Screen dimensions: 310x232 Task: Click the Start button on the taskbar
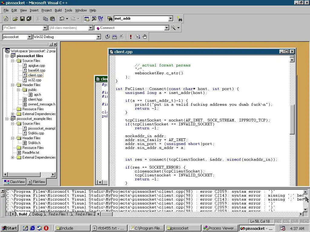(9, 228)
